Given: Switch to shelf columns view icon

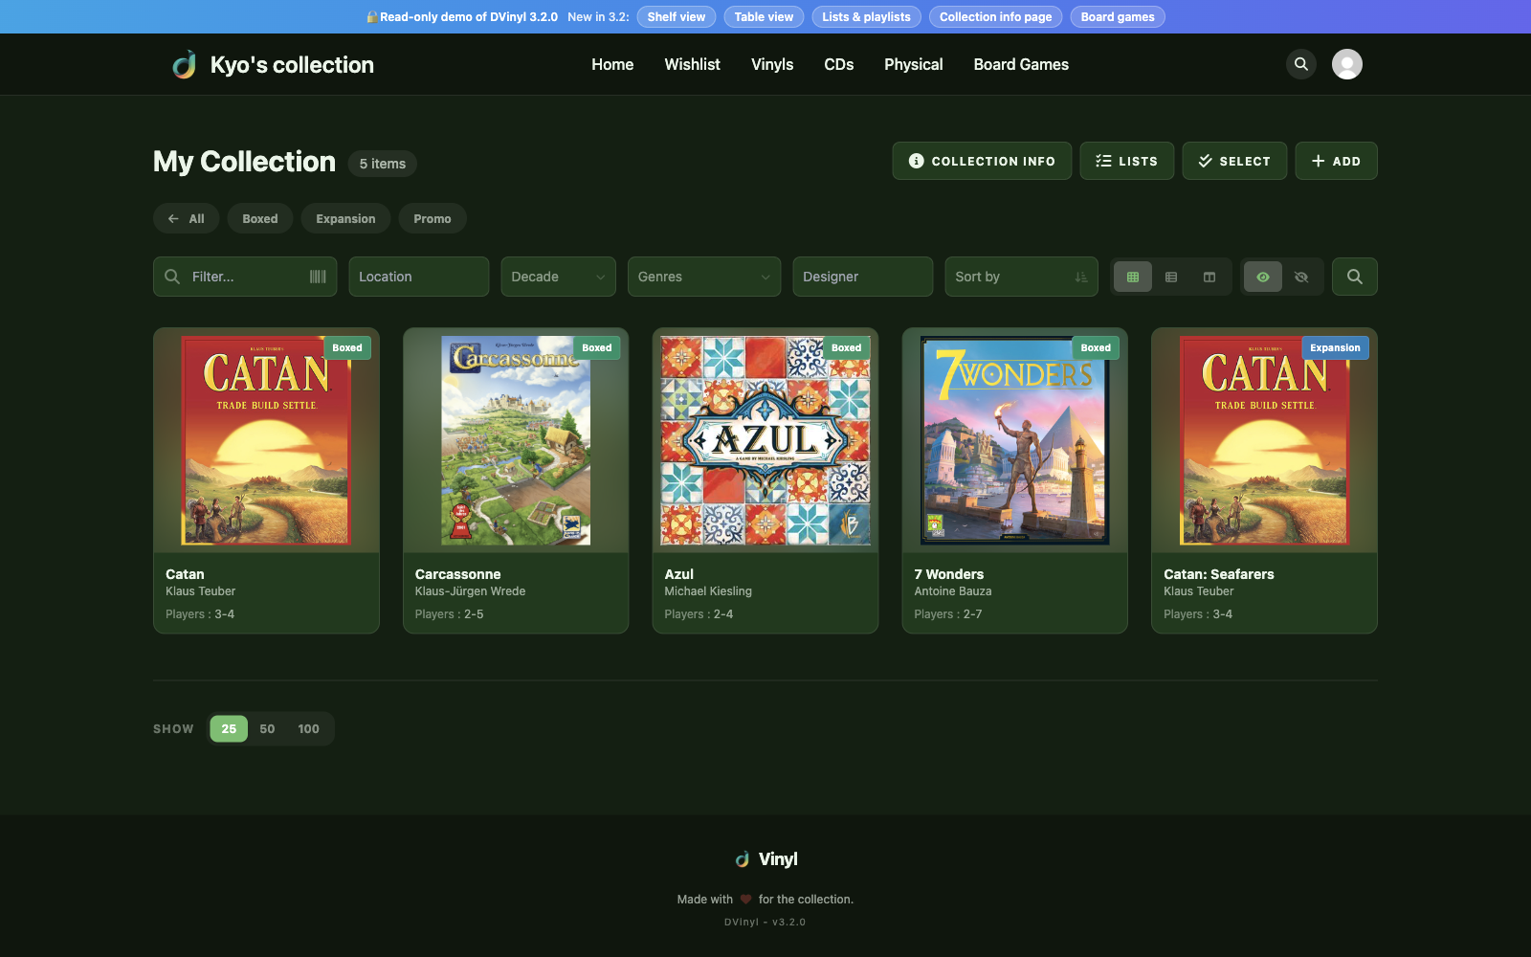Looking at the screenshot, I should point(1209,277).
